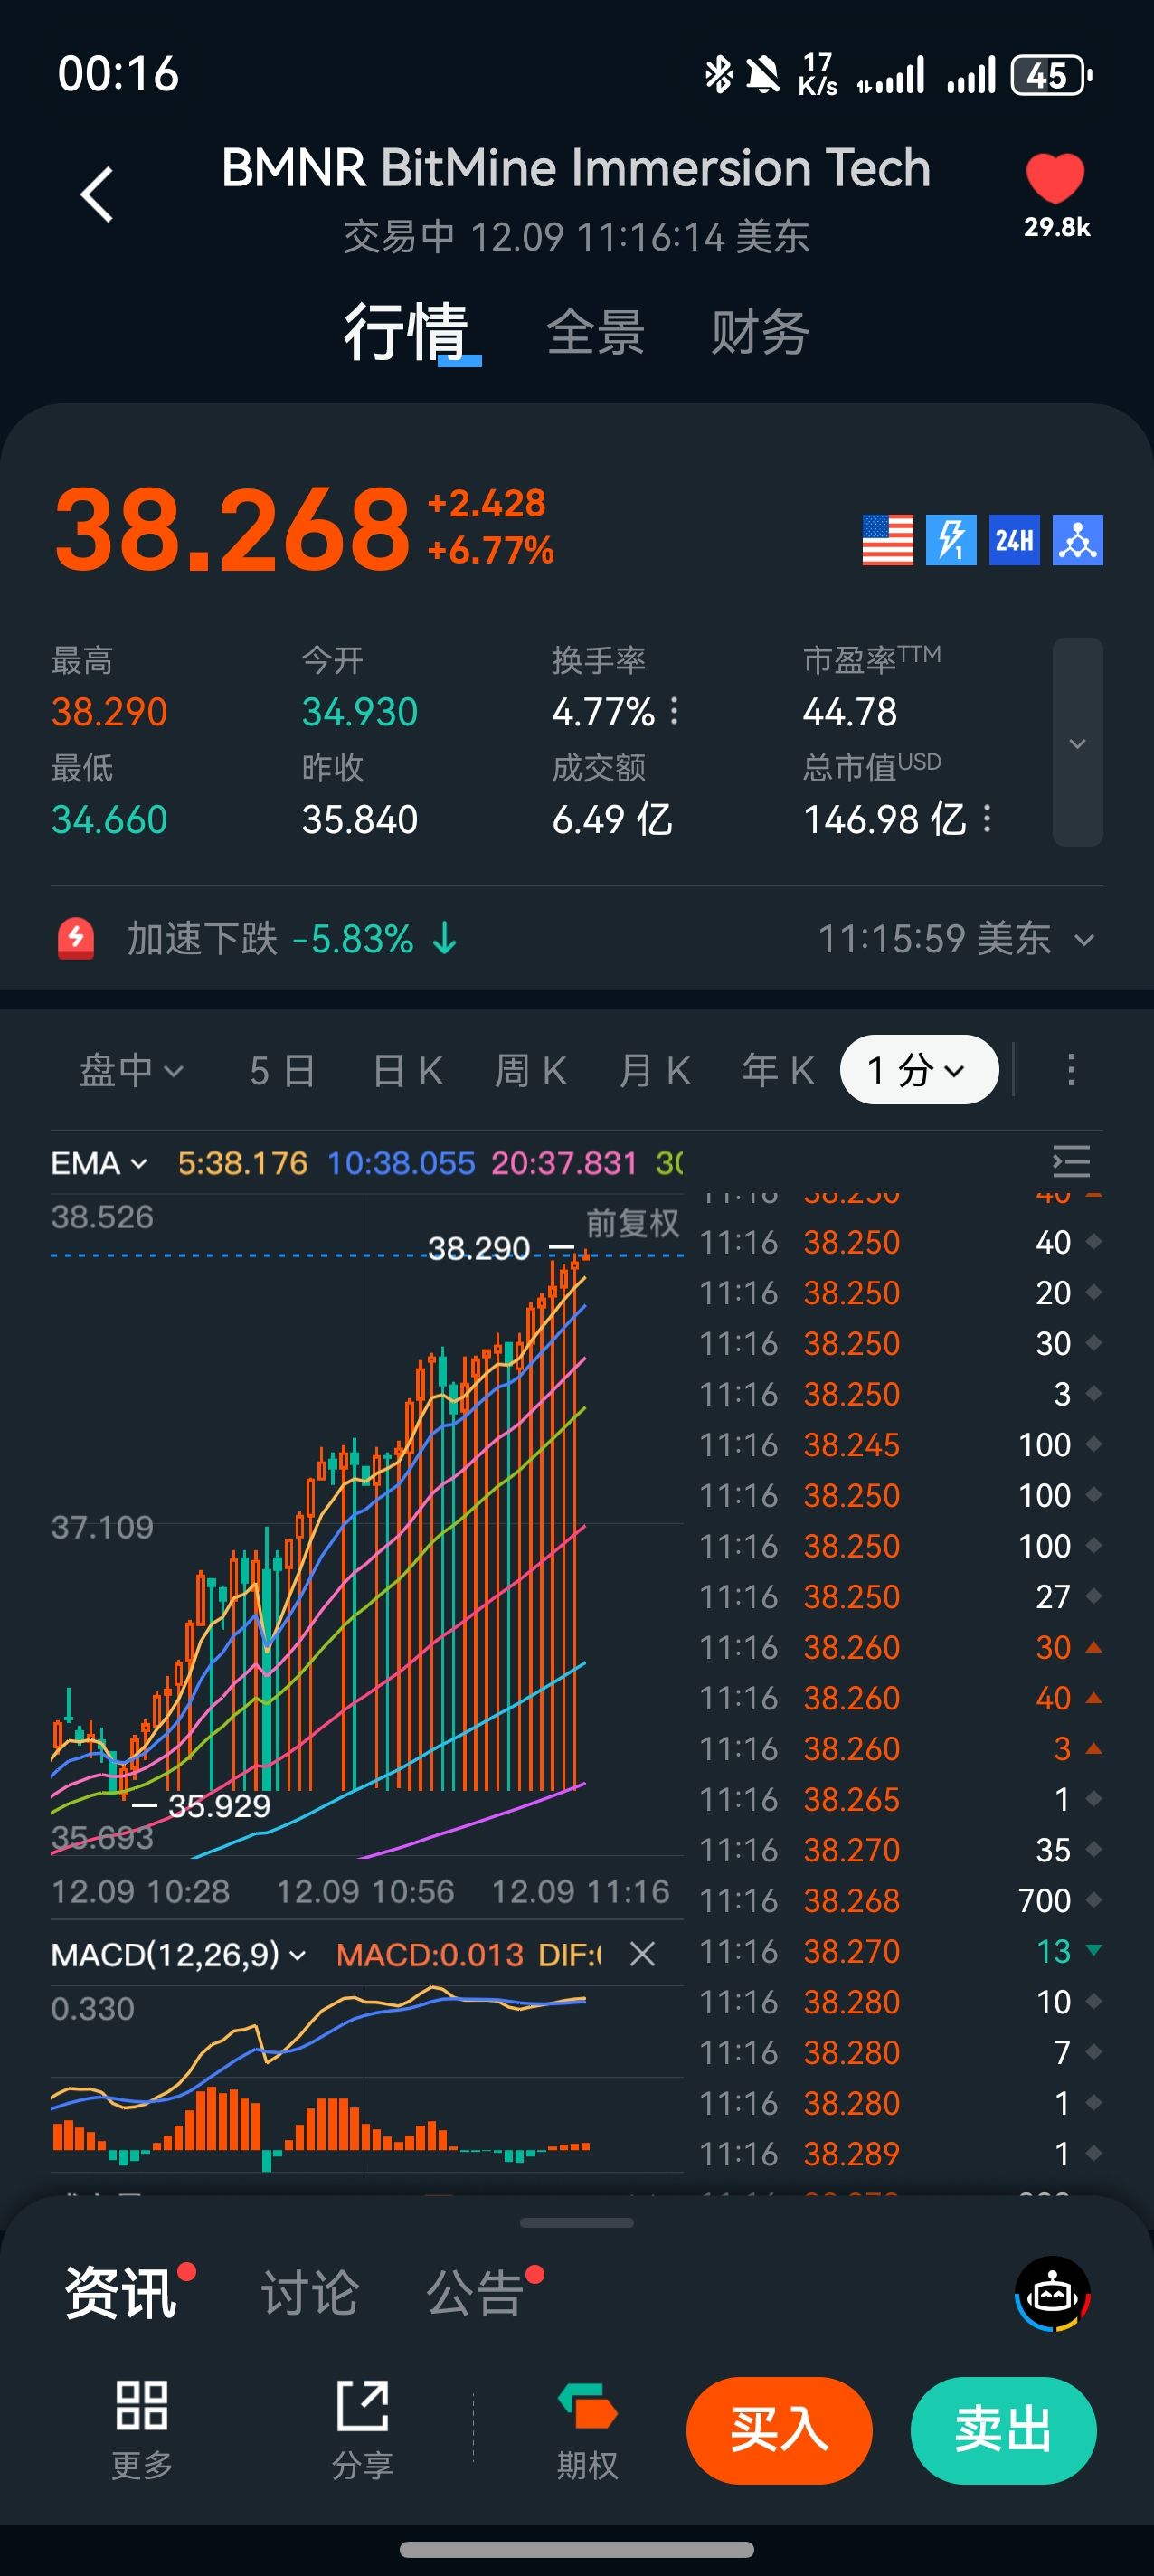Open the blue network relations icon

(x=1078, y=540)
